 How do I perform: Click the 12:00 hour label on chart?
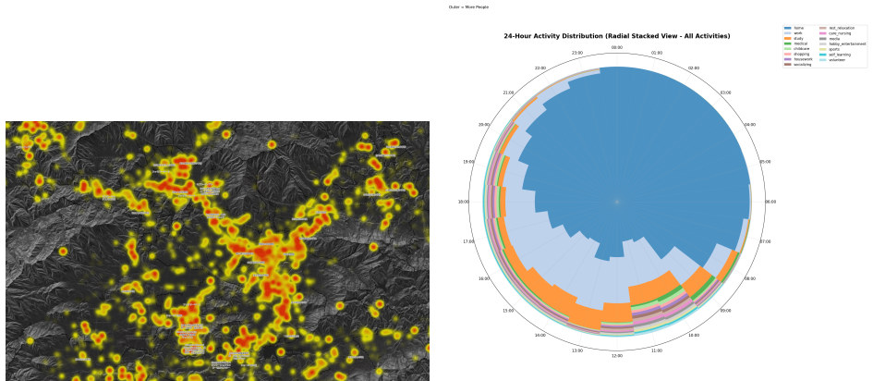(617, 355)
